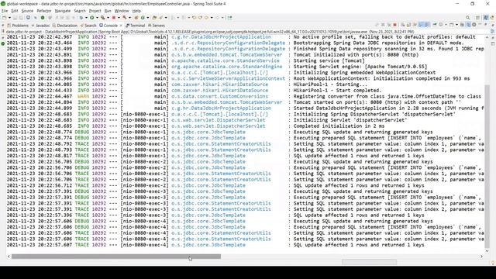Image resolution: width=496 pixels, height=279 pixels.
Task: Click the Debug bug icon in the toolbar
Action: (x=81, y=18)
